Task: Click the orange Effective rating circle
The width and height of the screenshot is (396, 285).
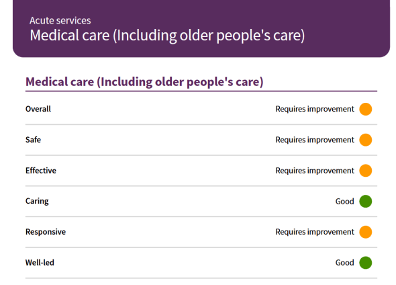Action: (365, 171)
